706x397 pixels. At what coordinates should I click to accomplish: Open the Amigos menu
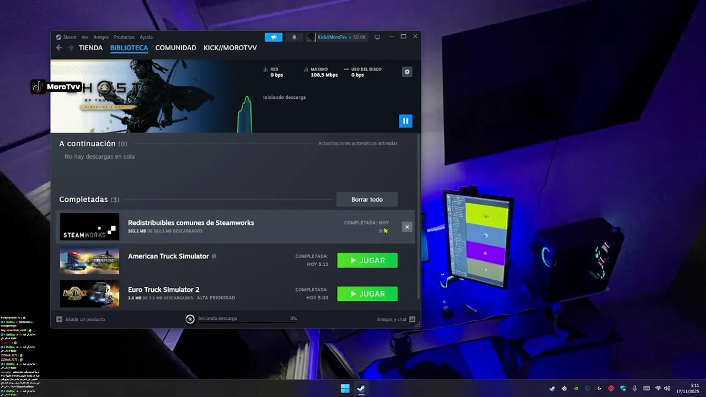tap(101, 37)
